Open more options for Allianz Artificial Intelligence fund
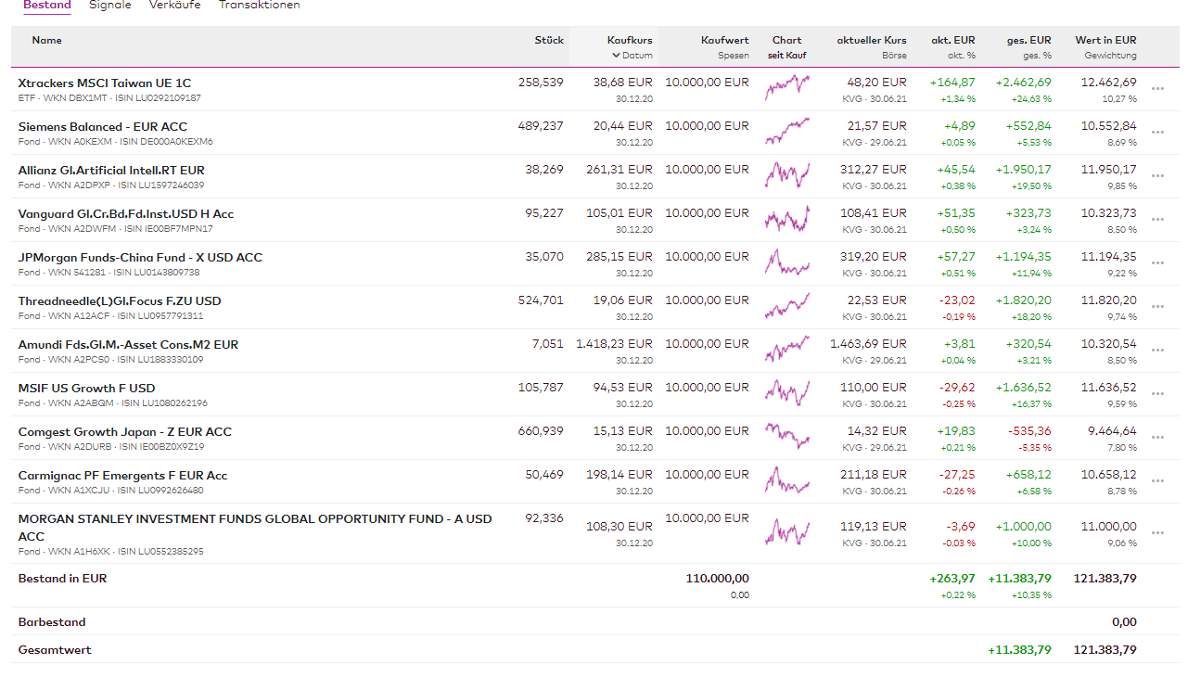1188x677 pixels. pyautogui.click(x=1157, y=176)
